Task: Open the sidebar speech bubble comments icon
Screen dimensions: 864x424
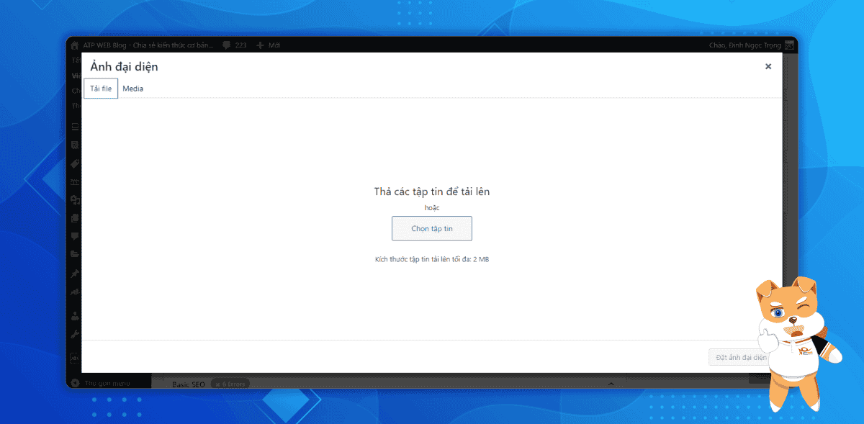Action: coord(75,235)
